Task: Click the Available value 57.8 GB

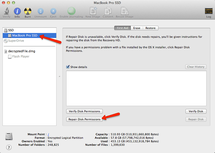Action: coord(132,138)
